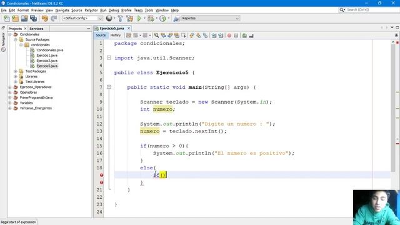The image size is (400, 225).
Task: Click the Profile Project clock icon
Action: click(x=162, y=18)
